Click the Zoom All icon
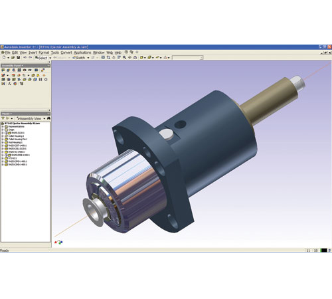This screenshot has width=332, height=299. (x=103, y=58)
